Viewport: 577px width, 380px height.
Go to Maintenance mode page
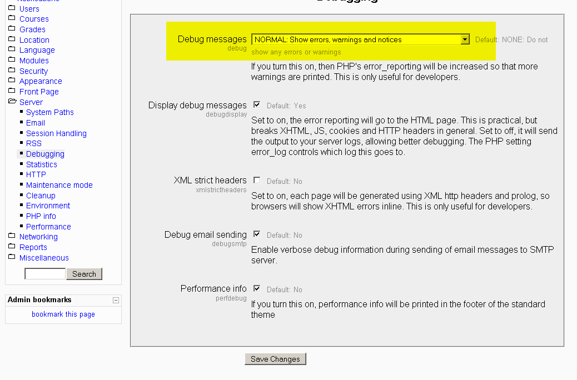[x=59, y=185]
